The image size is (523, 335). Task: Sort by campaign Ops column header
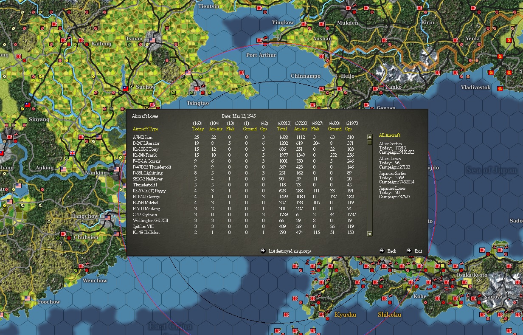pos(348,129)
